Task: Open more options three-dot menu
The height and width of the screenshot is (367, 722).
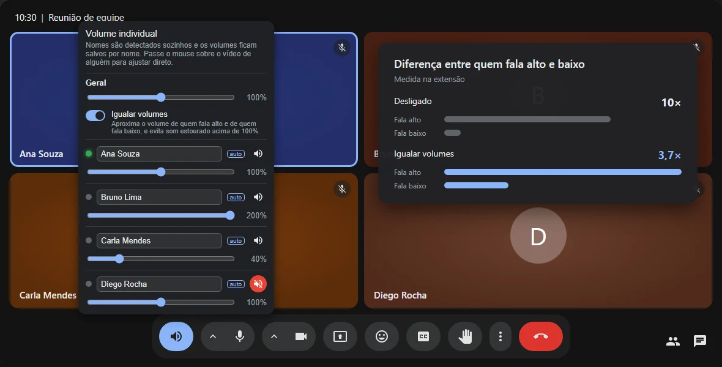Action: pyautogui.click(x=501, y=336)
